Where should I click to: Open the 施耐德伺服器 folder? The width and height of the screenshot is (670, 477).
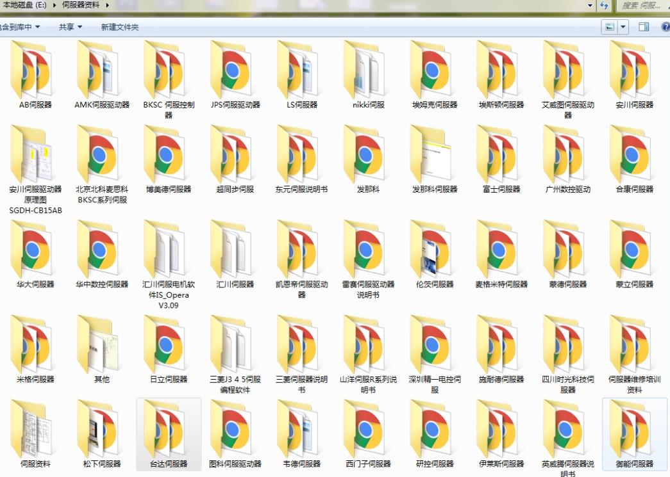click(501, 344)
